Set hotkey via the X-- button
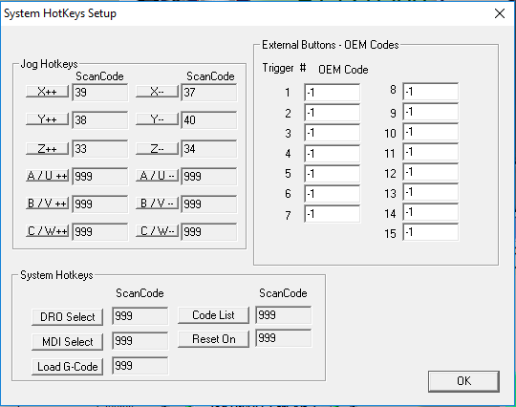The image size is (516, 407). [x=157, y=92]
